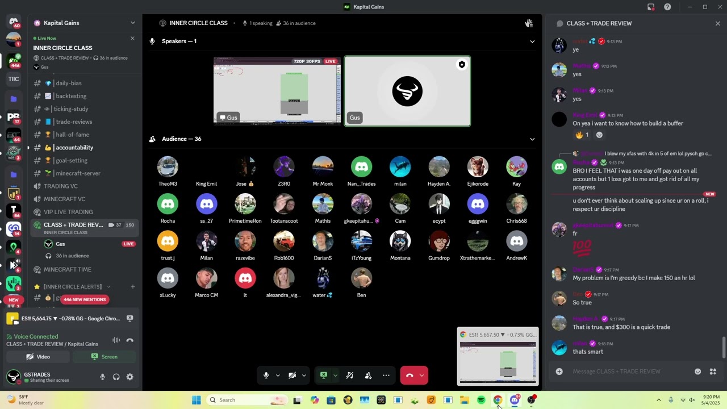Click the Video button in voice panel
Viewport: 727px width, 409px height.
(38, 357)
